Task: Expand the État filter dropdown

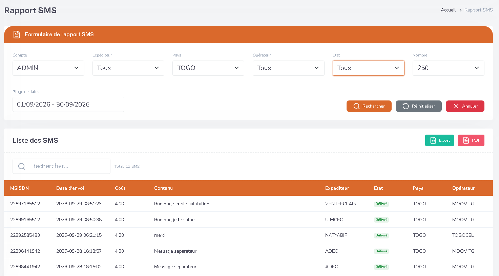Action: (369, 68)
